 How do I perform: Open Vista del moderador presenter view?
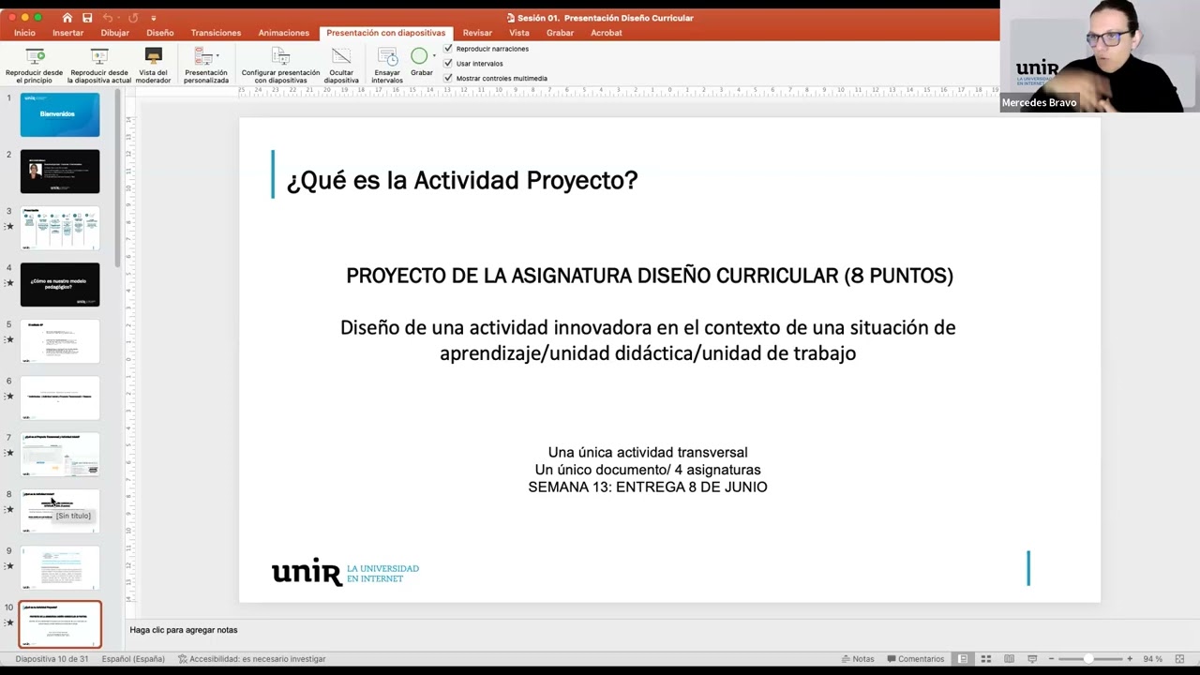(x=153, y=66)
